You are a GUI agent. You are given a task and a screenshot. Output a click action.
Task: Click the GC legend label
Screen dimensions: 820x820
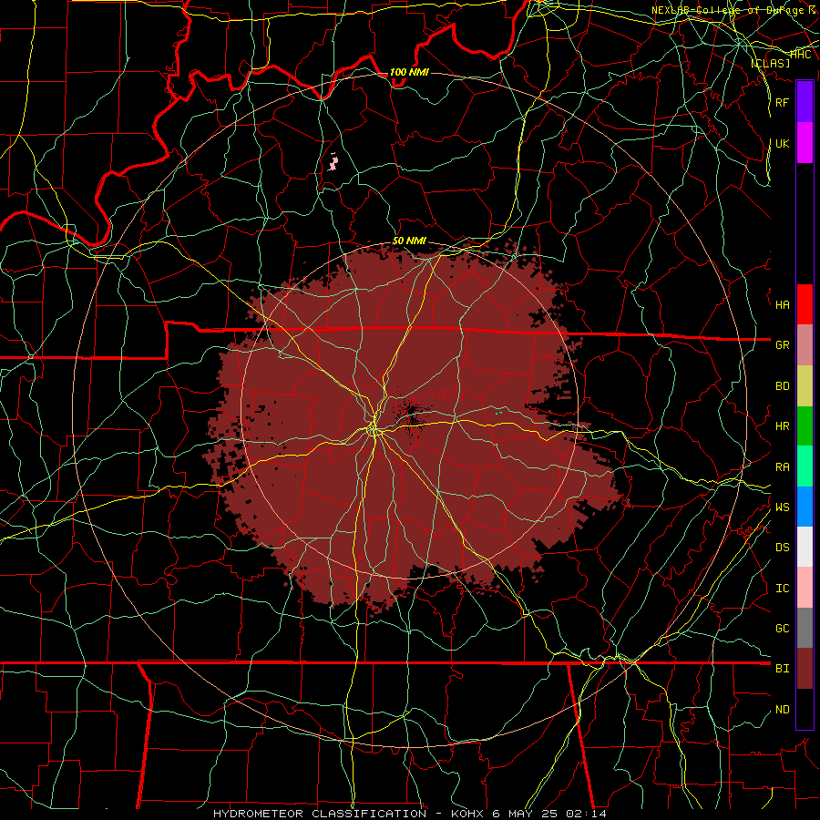(782, 629)
